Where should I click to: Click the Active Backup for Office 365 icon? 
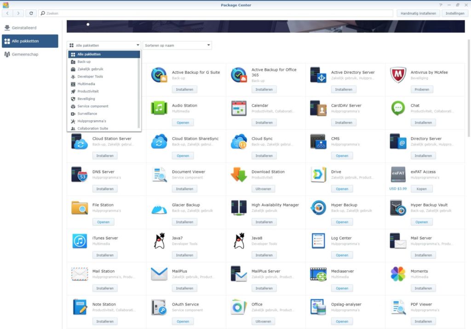pyautogui.click(x=239, y=75)
